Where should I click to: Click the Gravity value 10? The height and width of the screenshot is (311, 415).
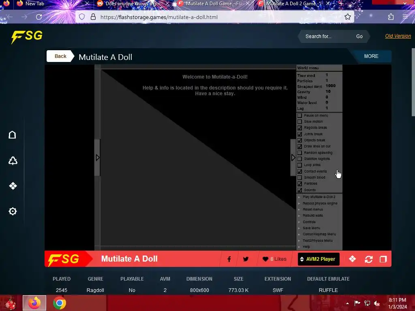point(328,92)
